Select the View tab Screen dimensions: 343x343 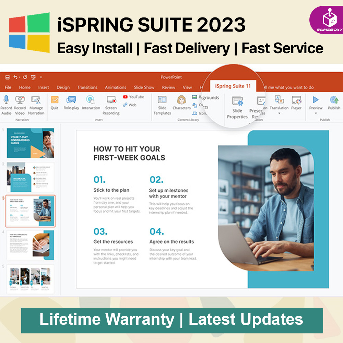(187, 87)
